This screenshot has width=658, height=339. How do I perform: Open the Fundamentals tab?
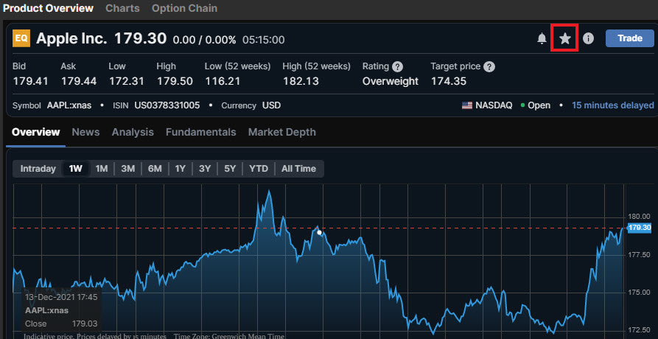pyautogui.click(x=200, y=132)
